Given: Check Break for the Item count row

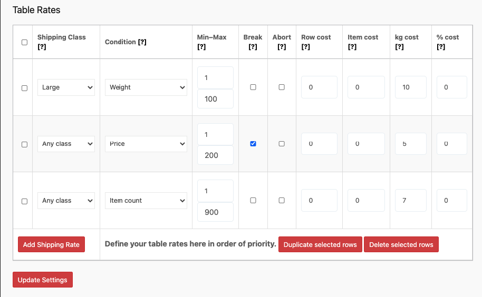Looking at the screenshot, I should (253, 200).
